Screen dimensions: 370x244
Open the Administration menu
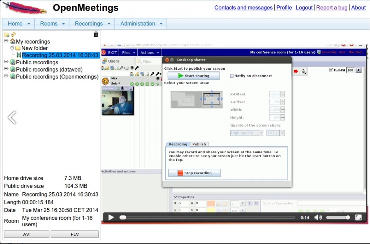137,23
